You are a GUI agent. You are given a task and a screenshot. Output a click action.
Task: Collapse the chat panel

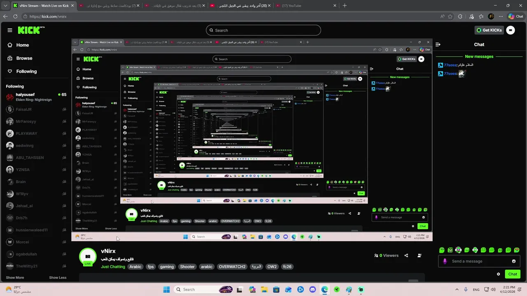438,44
